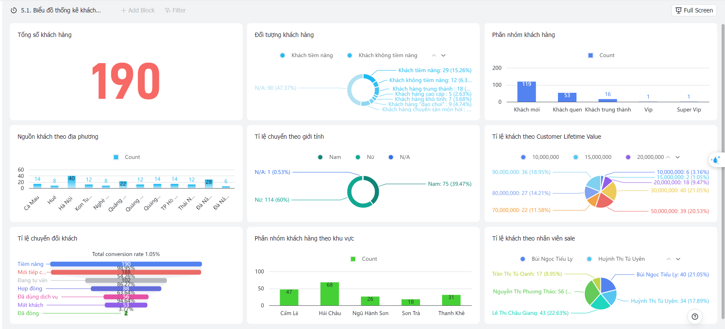Click the Đã dùng dịch vụ funnel bar

pos(126,297)
